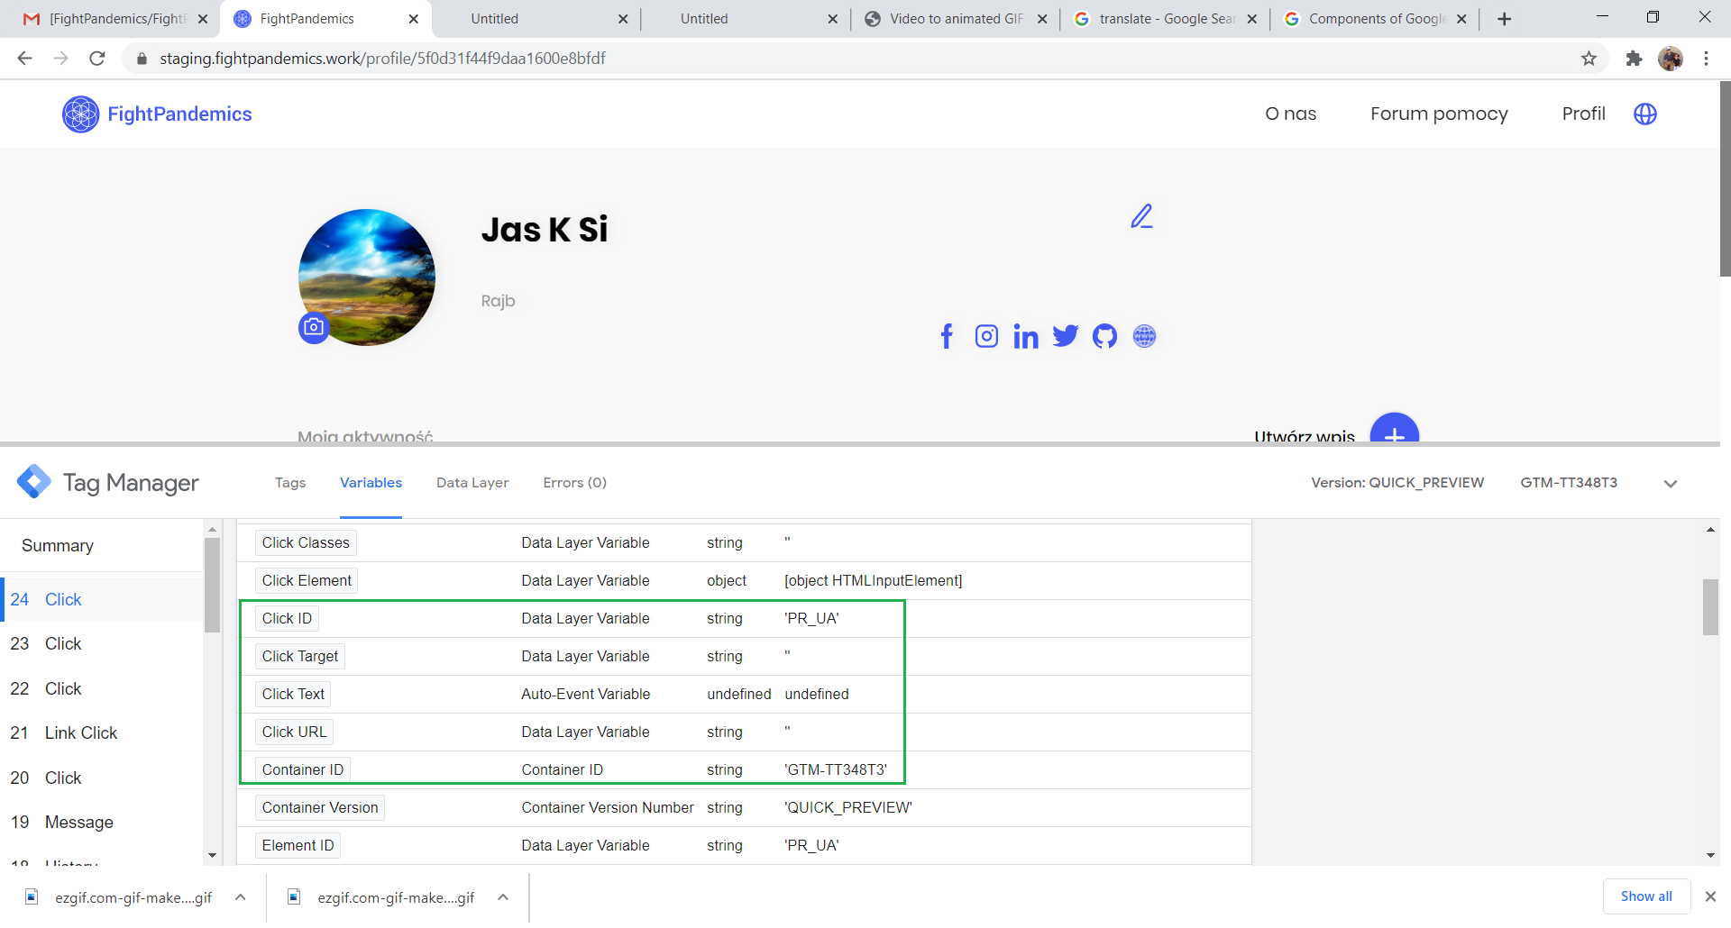This screenshot has width=1731, height=928.
Task: Click the Click Target variable name
Action: [300, 656]
